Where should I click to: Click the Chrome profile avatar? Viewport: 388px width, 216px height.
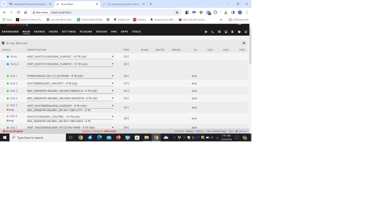240,12
